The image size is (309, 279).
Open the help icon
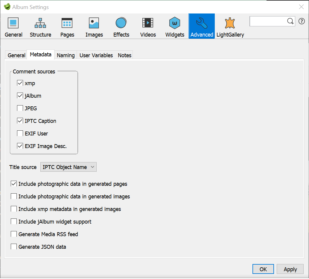pyautogui.click(x=302, y=21)
